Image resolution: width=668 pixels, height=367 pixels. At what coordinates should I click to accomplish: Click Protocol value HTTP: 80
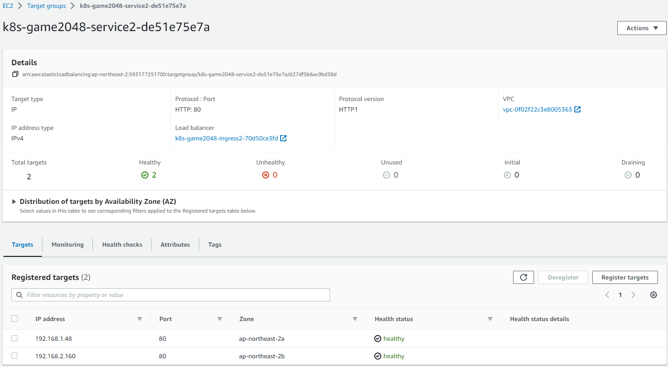(188, 109)
